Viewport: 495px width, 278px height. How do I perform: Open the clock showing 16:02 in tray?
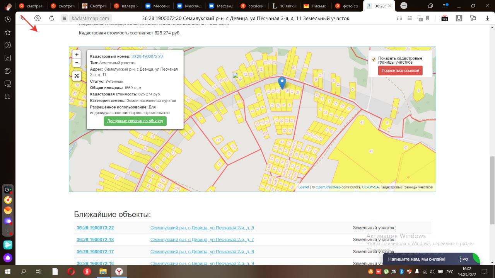(467, 272)
